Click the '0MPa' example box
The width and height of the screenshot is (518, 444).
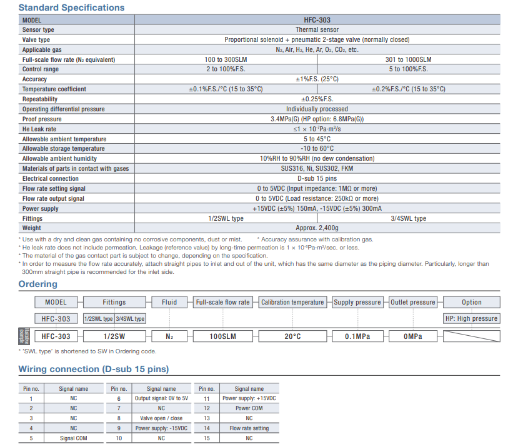point(413,336)
